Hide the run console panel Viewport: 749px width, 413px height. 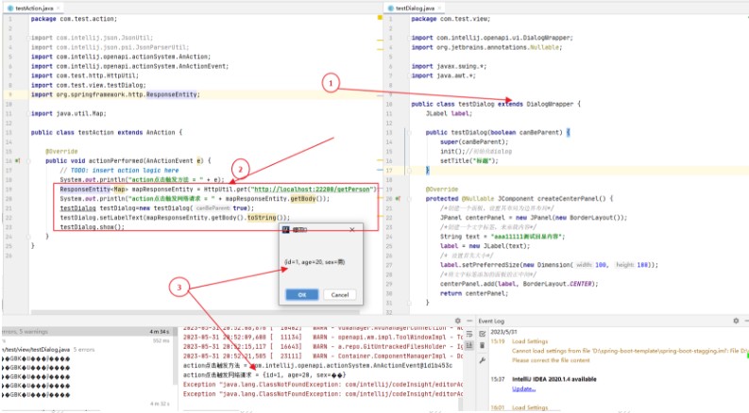[469, 321]
